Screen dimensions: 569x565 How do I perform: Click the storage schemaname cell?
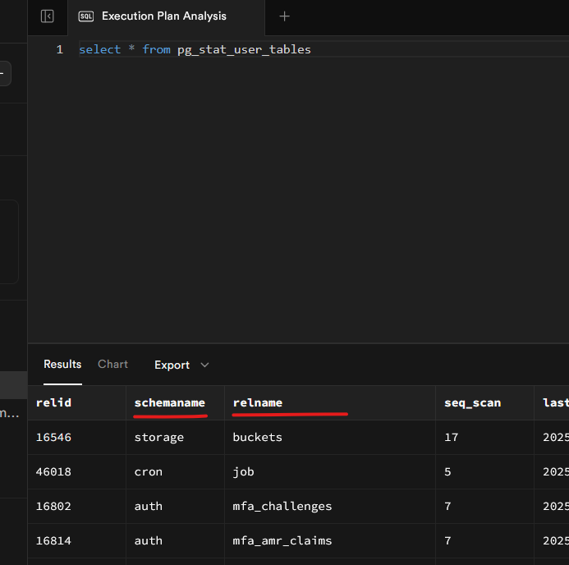tap(159, 438)
